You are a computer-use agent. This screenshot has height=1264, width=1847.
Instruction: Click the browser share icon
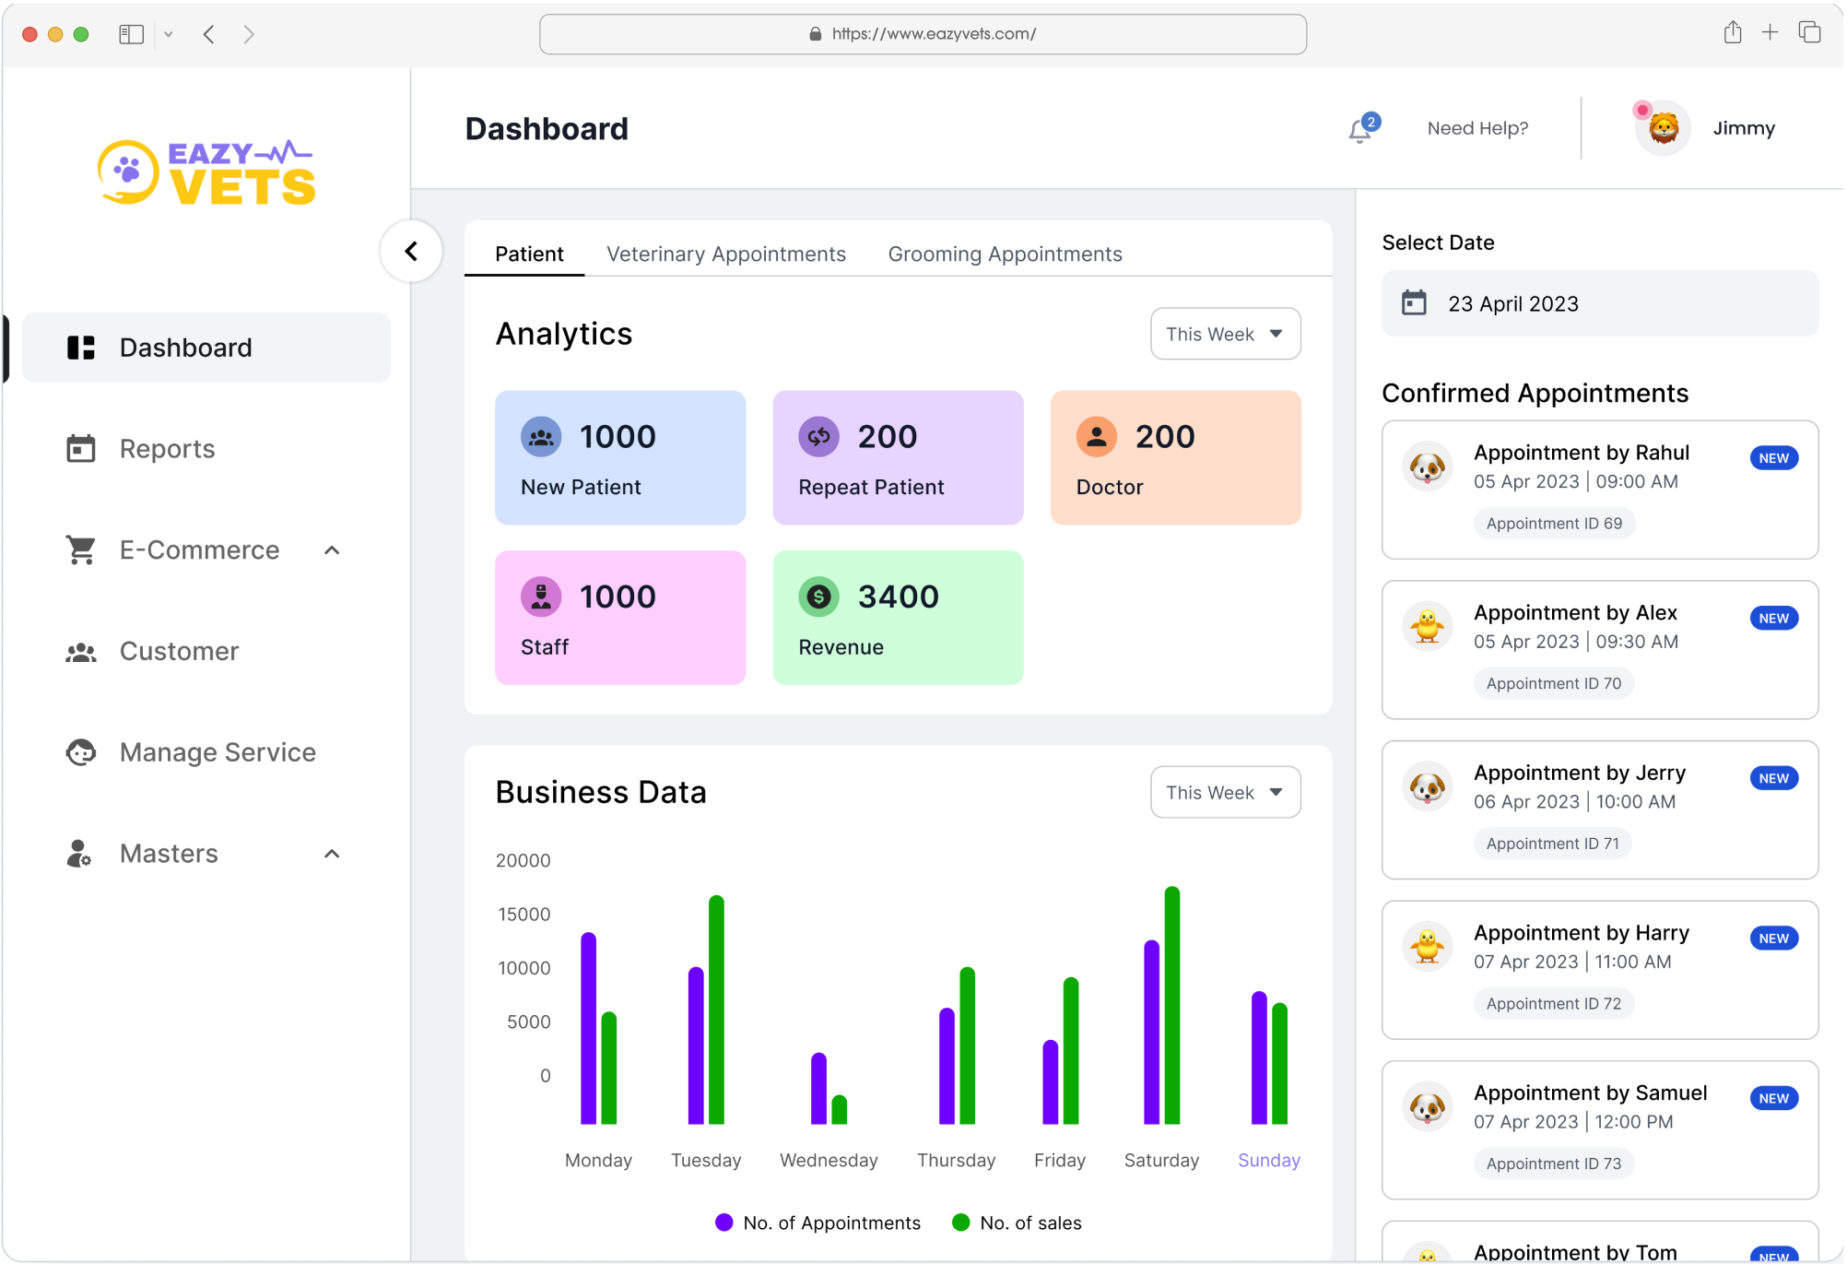[x=1733, y=32]
